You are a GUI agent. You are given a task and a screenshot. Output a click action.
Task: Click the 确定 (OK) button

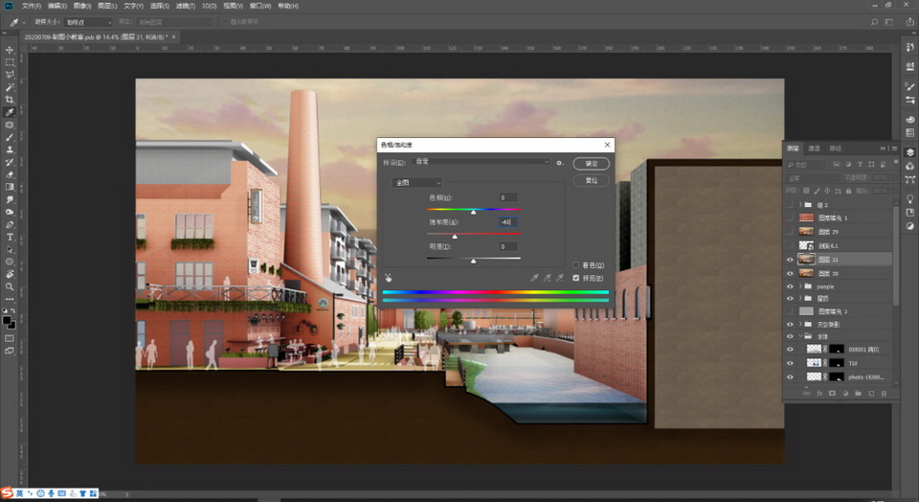pyautogui.click(x=591, y=164)
